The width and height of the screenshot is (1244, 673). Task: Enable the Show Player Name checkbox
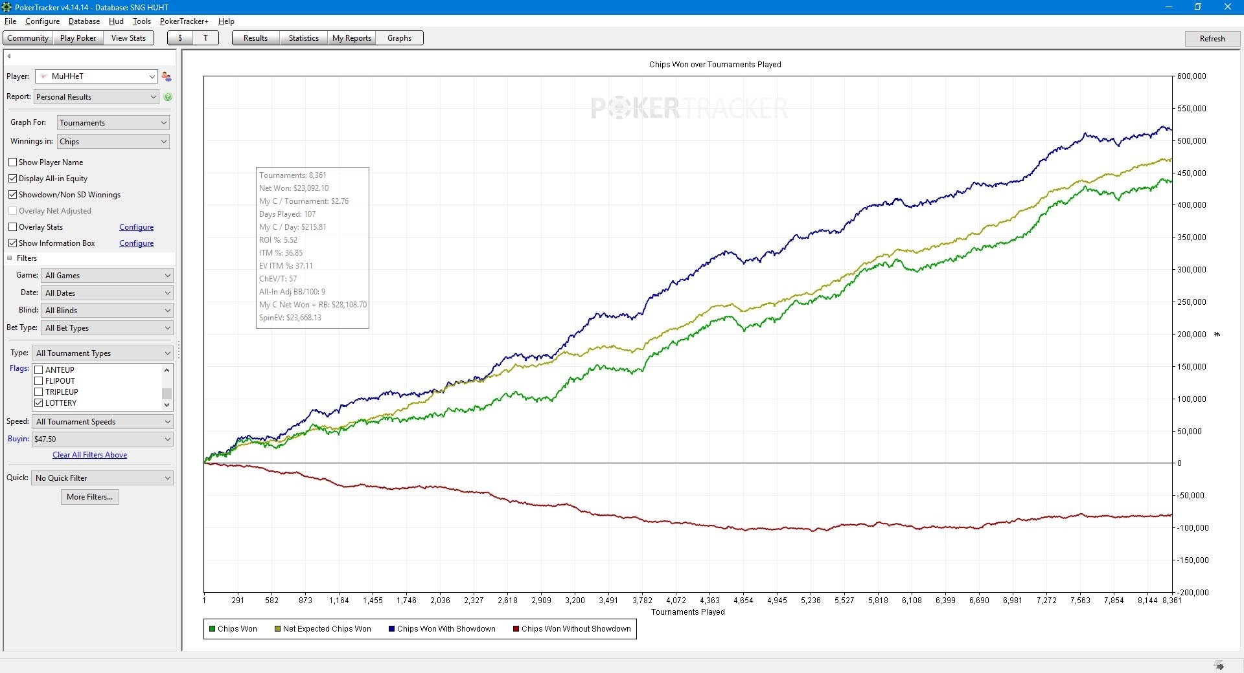pyautogui.click(x=12, y=162)
